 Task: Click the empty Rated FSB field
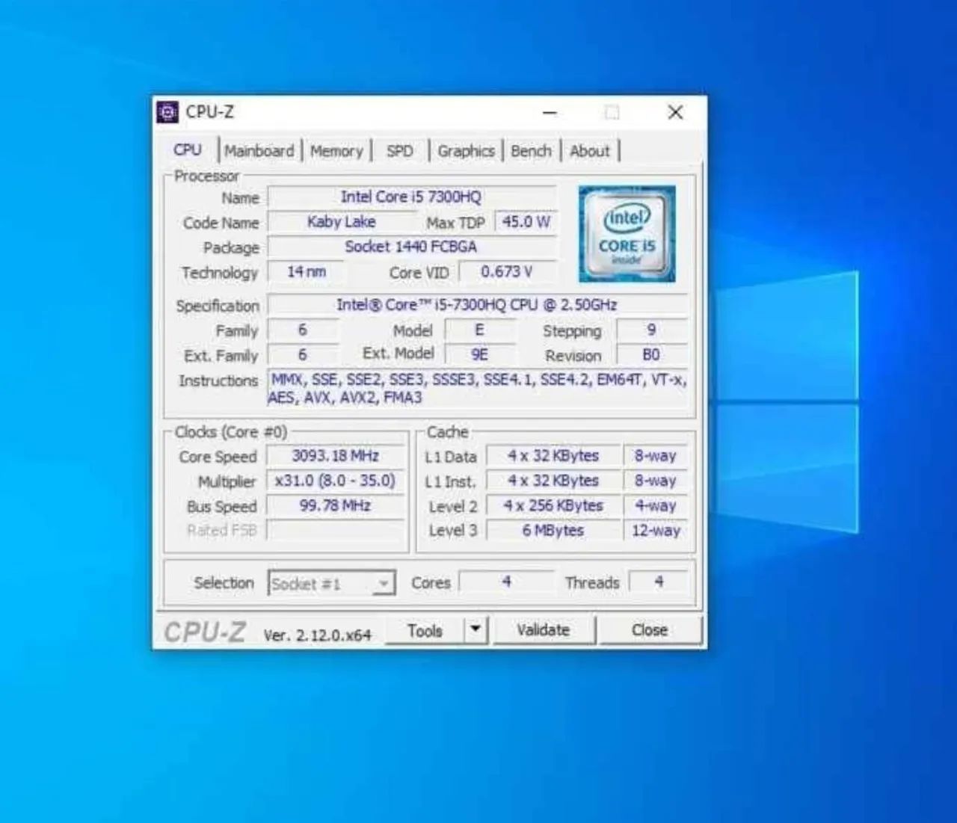[x=336, y=531]
